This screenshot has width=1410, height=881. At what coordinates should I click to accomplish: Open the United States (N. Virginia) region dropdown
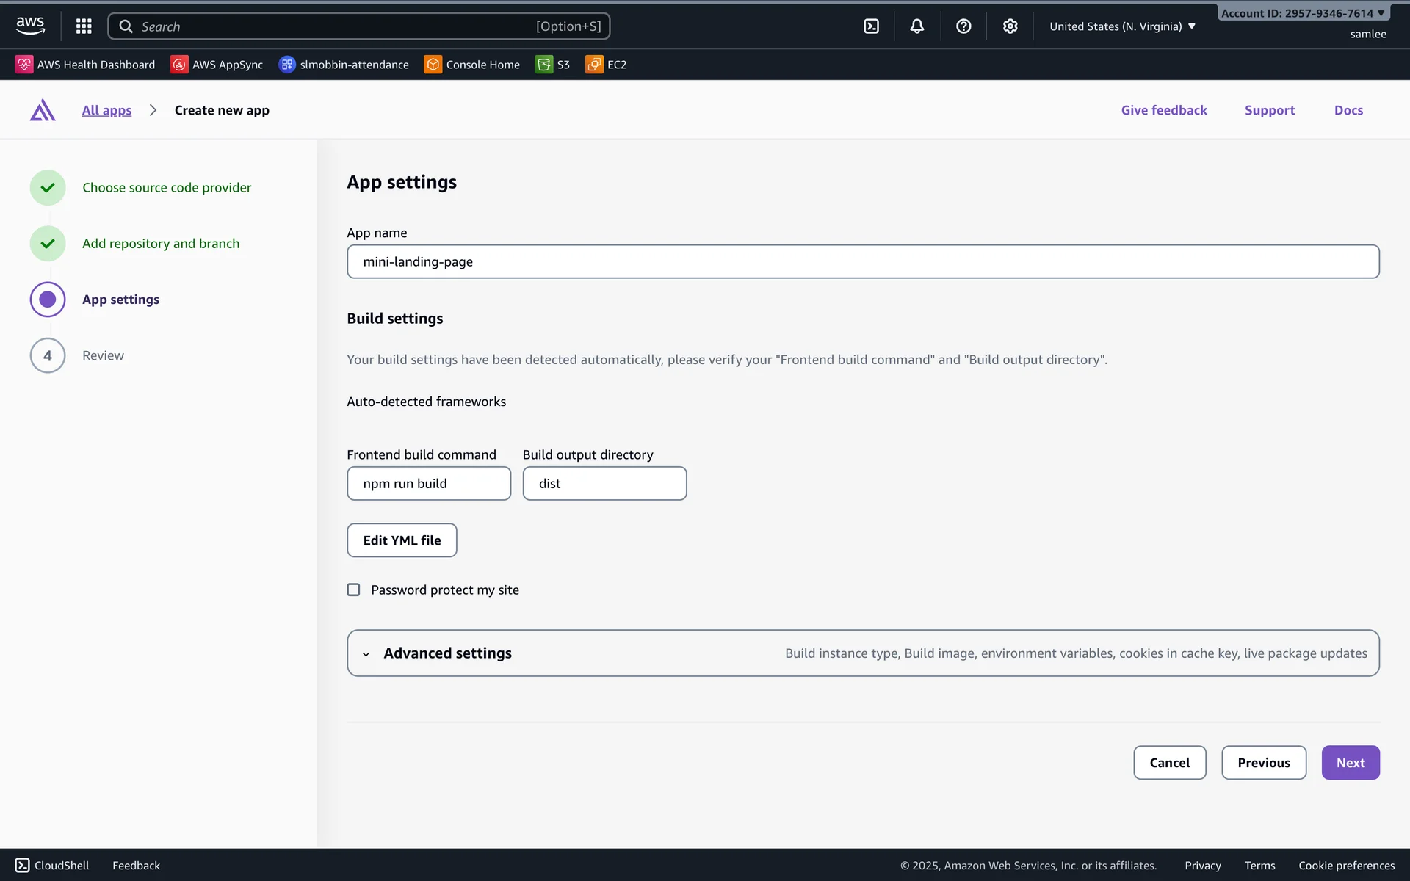pos(1122,26)
